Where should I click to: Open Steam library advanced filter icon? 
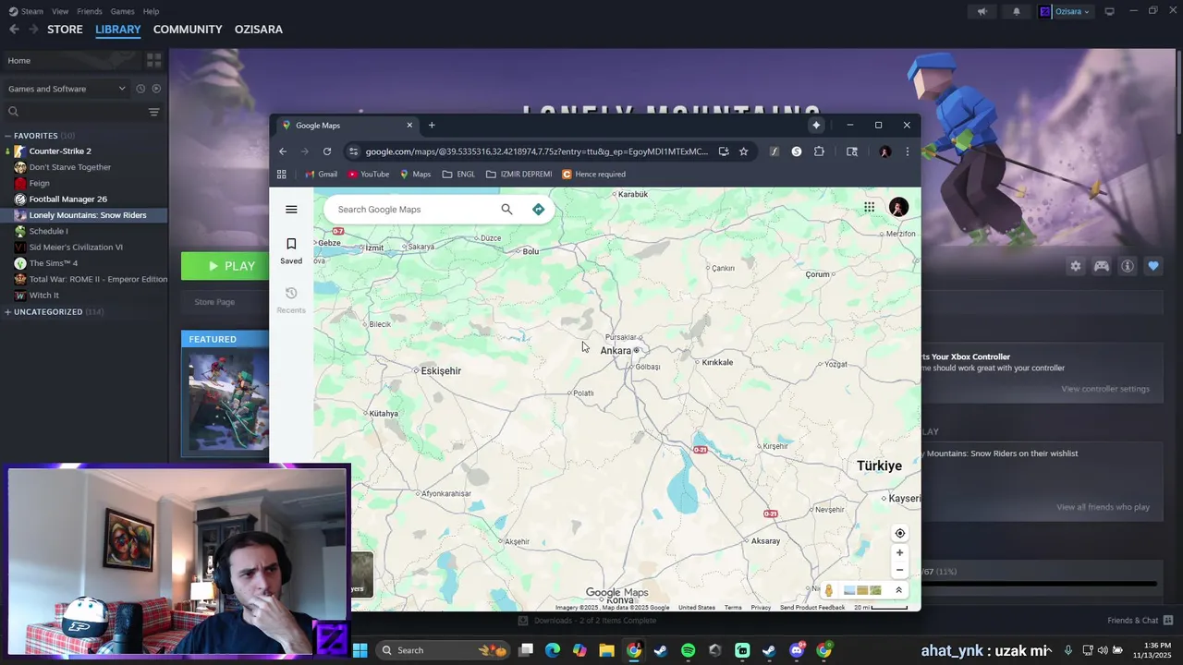point(154,112)
